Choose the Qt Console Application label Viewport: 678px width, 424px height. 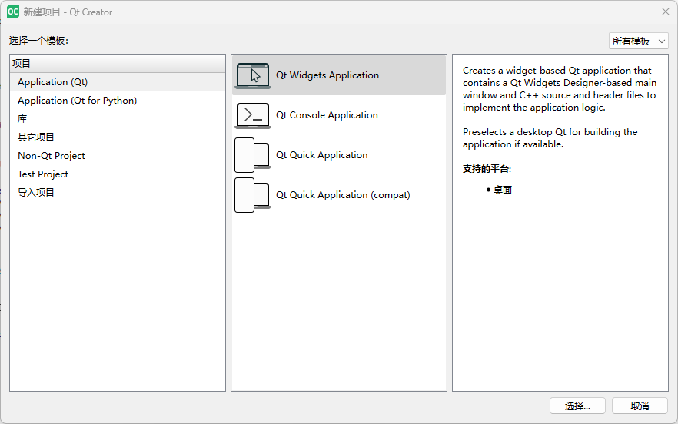[327, 115]
